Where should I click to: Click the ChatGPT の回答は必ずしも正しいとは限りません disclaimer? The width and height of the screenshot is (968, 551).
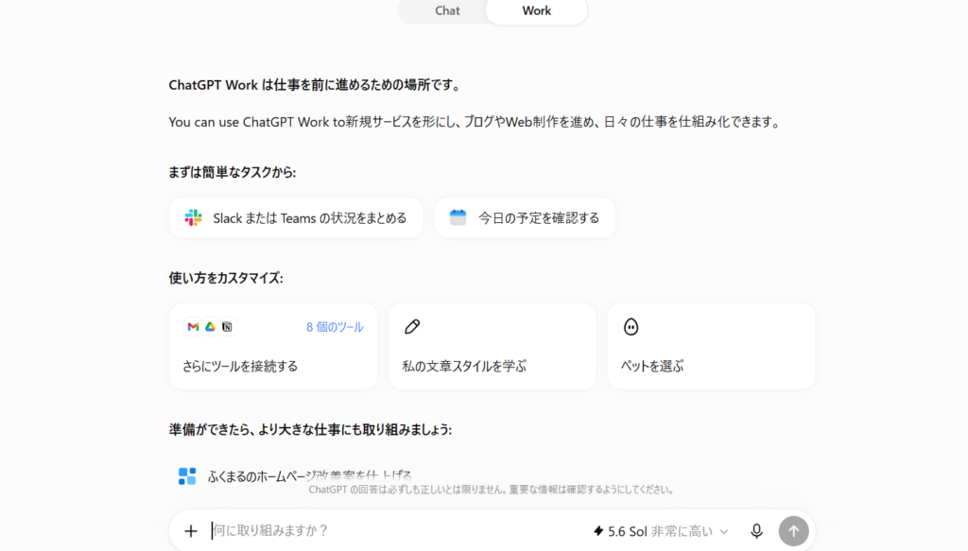tap(492, 490)
